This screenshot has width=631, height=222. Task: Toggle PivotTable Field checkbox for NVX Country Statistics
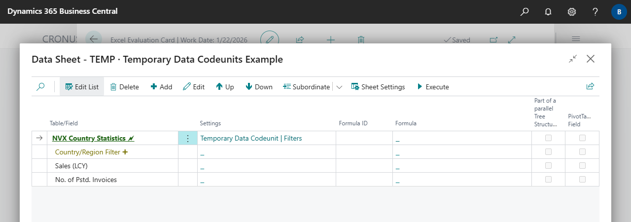(583, 138)
